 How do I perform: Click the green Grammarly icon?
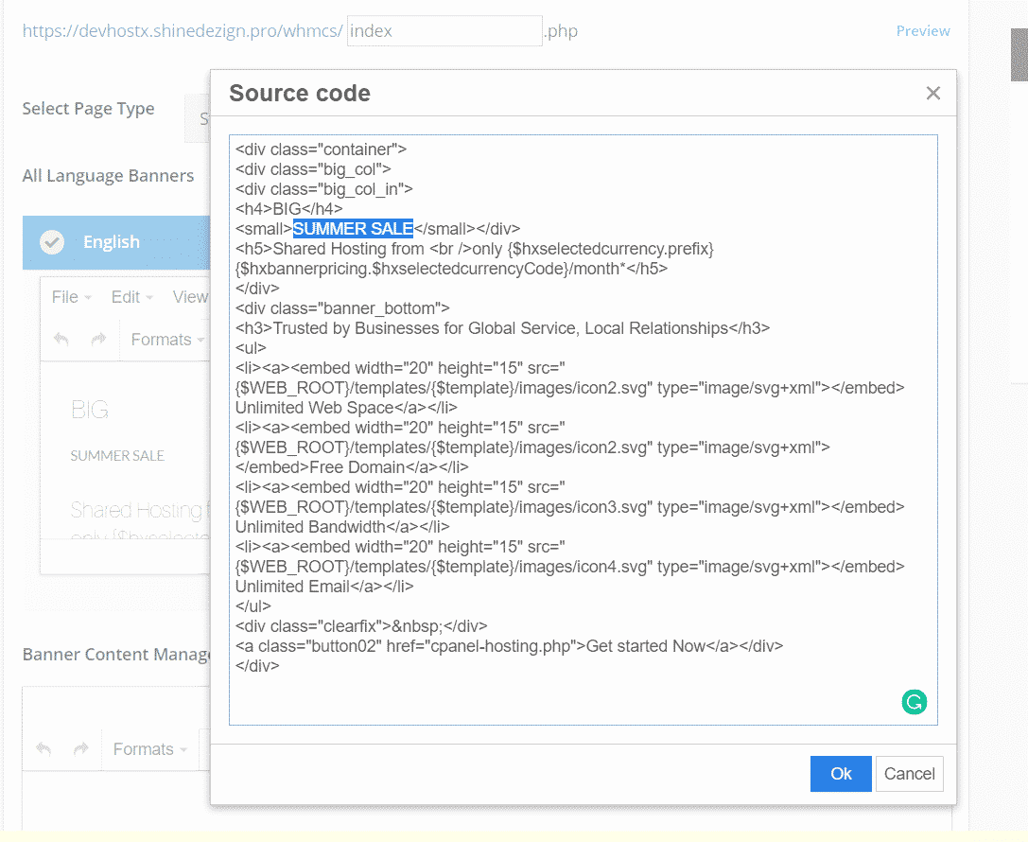click(x=914, y=702)
